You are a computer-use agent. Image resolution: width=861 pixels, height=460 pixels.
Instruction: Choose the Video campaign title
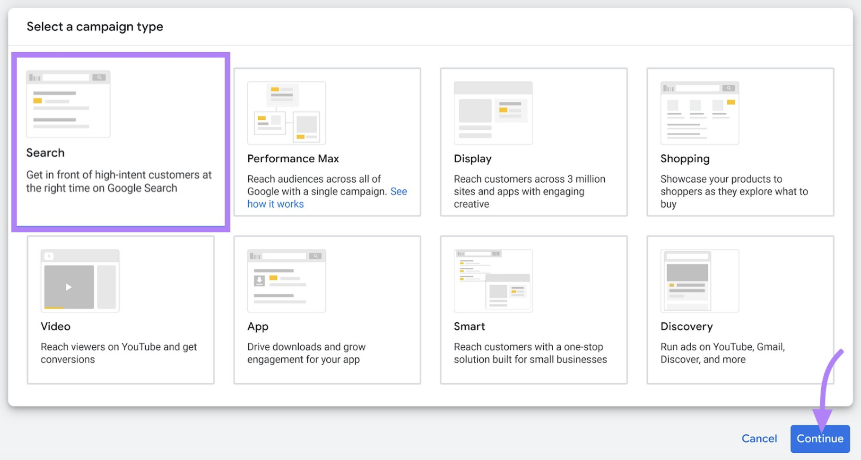(x=56, y=326)
